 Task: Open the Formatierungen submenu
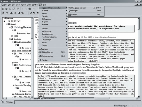[x=53, y=34]
